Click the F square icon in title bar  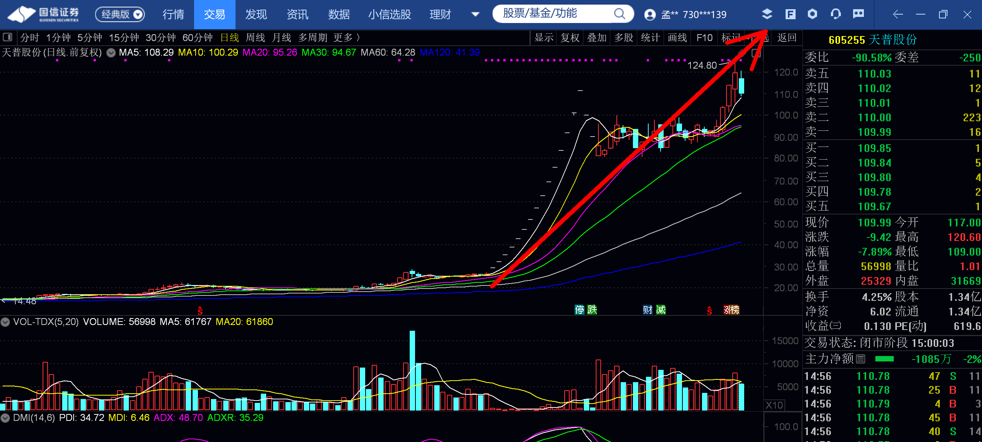790,14
